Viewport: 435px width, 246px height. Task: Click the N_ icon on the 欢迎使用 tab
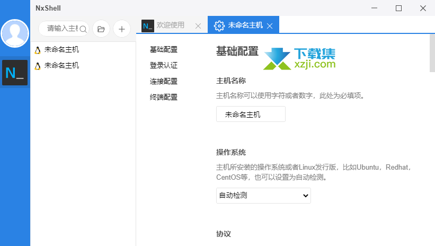point(148,26)
